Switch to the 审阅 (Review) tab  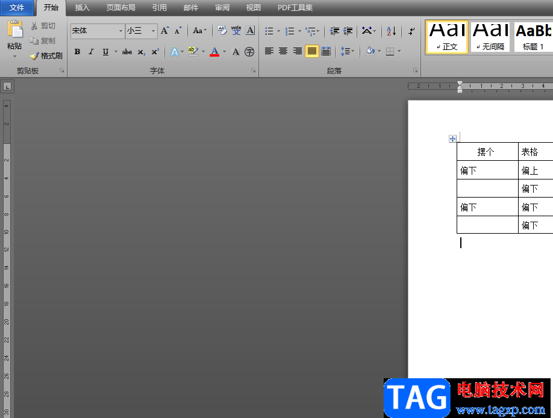point(222,8)
